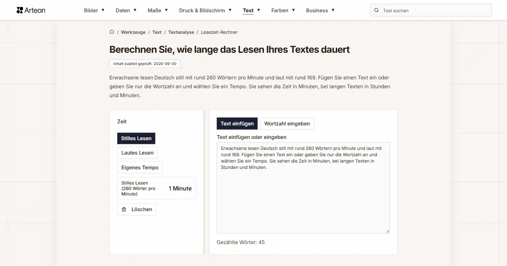Select Stilles Lesen tempo
The image size is (507, 266).
pyautogui.click(x=136, y=138)
